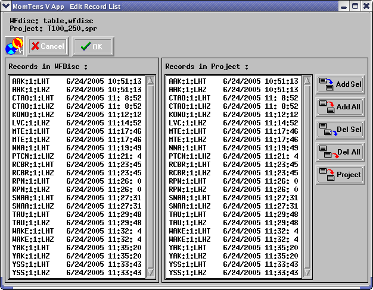Select CTAO:1:LHZ in the WFDisc list
The image size is (373, 290).
77,106
